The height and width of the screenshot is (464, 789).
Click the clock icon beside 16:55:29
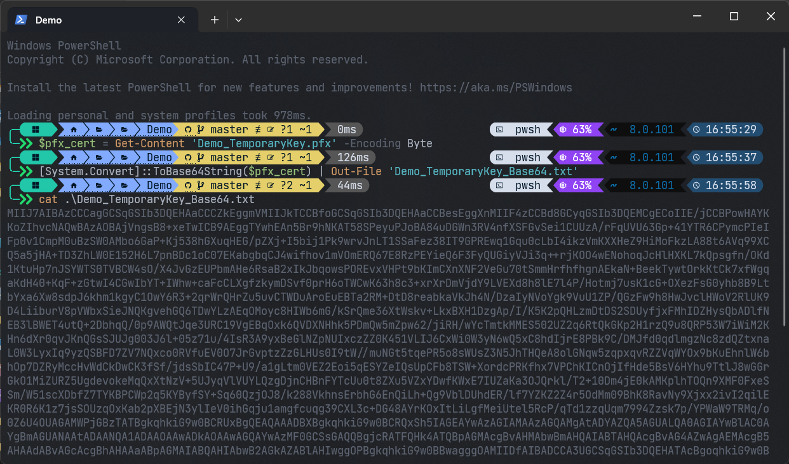pos(696,129)
